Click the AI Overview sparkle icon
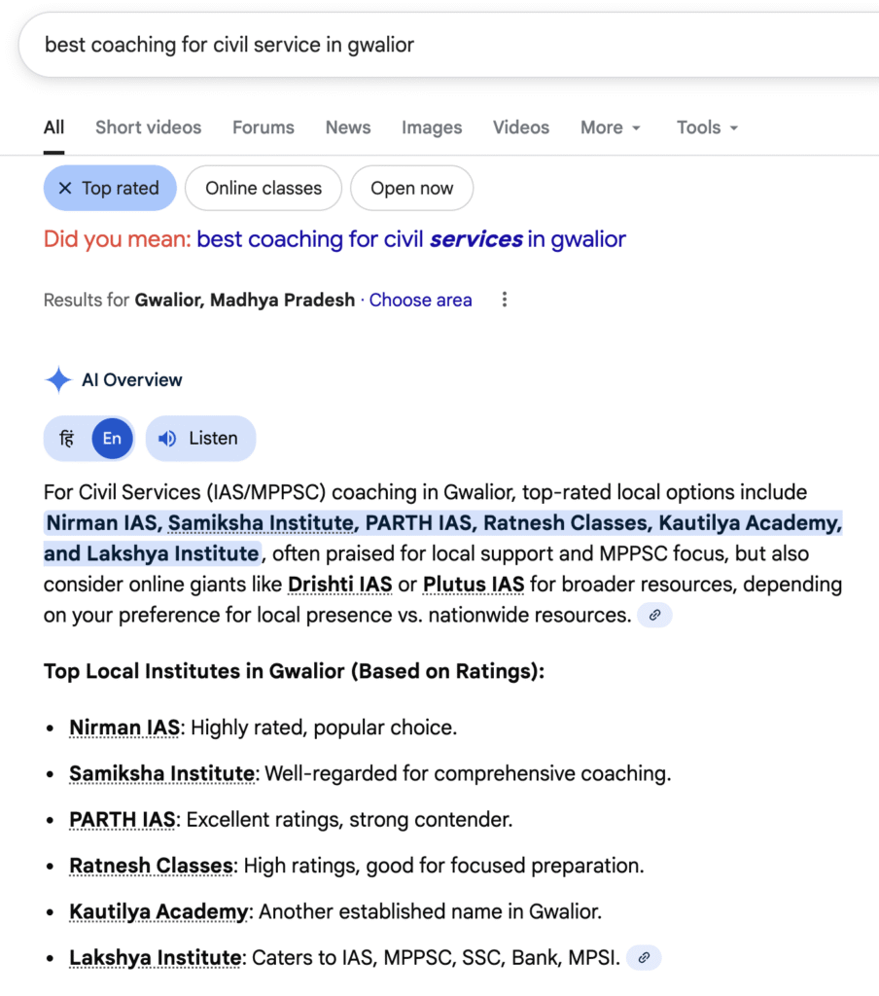Image resolution: width=879 pixels, height=996 pixels. point(58,380)
